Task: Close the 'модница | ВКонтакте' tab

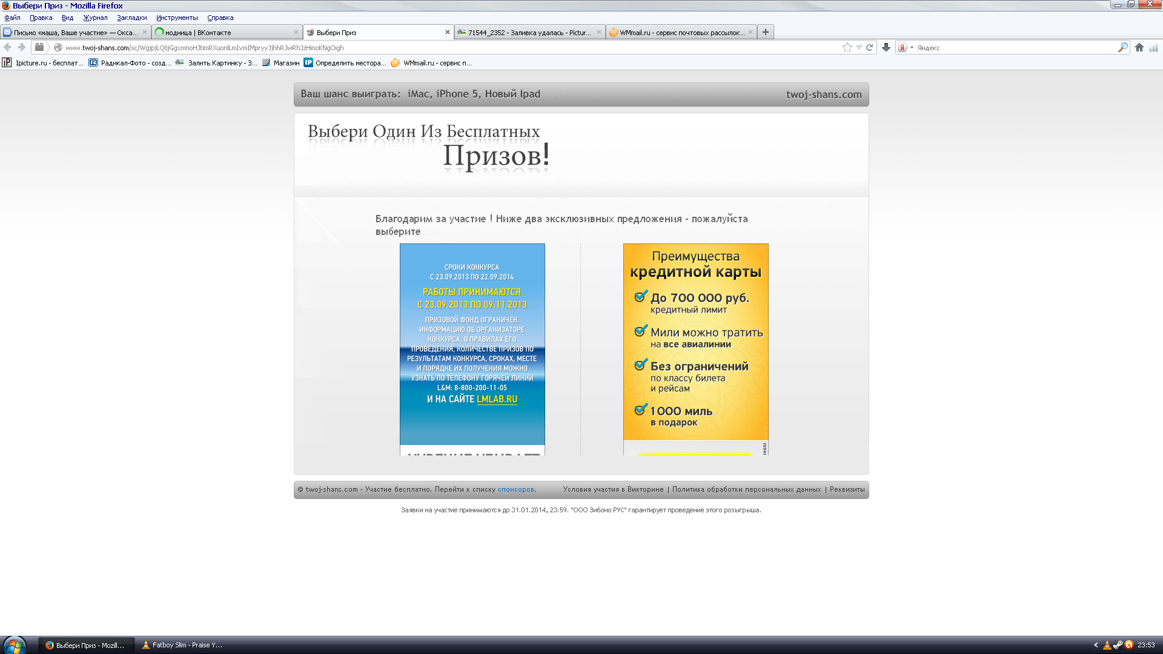Action: [296, 32]
